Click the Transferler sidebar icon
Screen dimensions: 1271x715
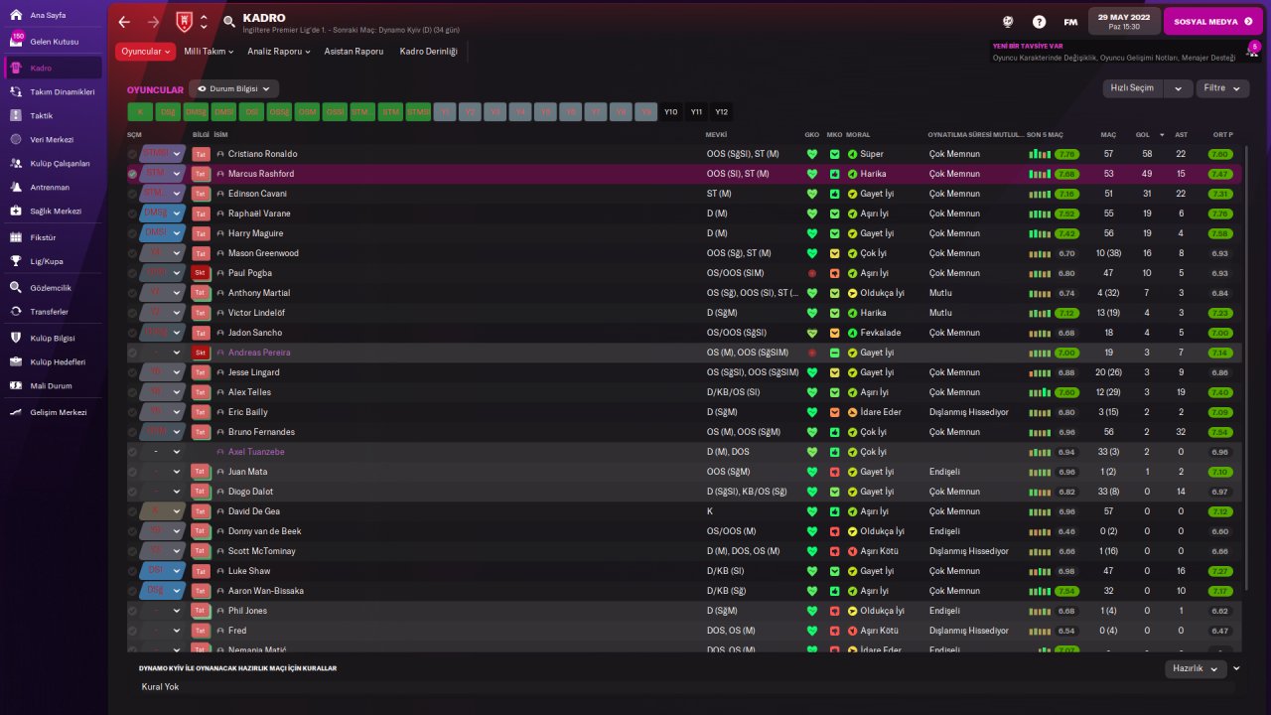16,311
